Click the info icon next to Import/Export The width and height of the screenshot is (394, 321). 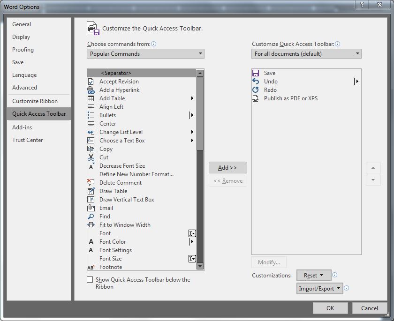tap(346, 288)
